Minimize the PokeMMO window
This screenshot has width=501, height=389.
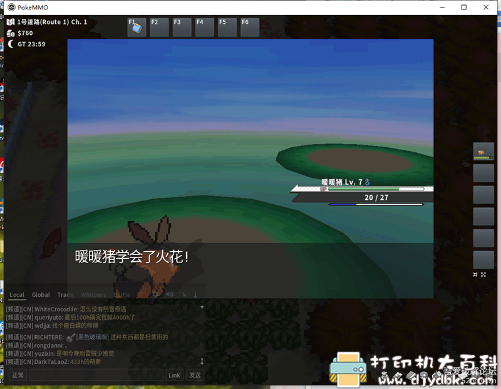click(442, 7)
